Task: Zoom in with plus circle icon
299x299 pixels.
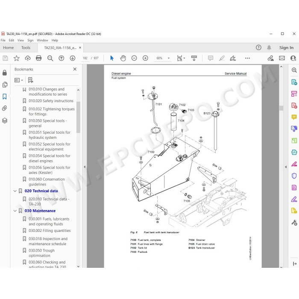Action: coord(145,58)
